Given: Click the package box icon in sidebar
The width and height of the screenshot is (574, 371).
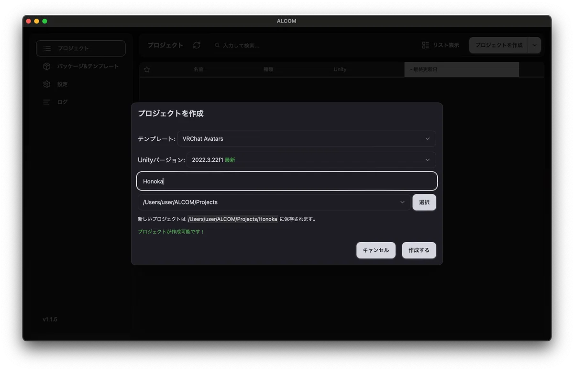Looking at the screenshot, I should pyautogui.click(x=47, y=66).
